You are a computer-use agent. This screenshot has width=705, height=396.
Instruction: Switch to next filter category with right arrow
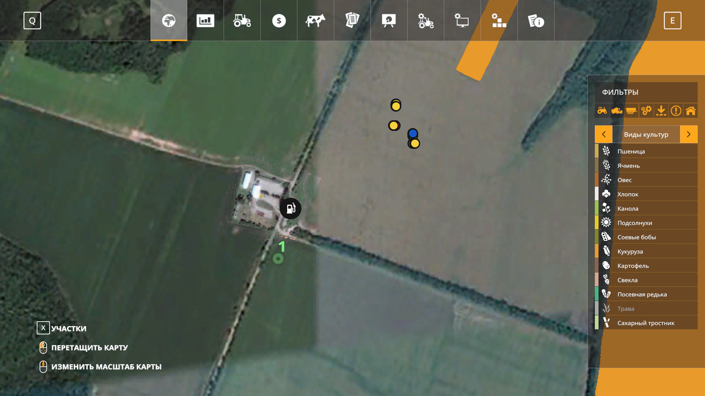coord(688,134)
